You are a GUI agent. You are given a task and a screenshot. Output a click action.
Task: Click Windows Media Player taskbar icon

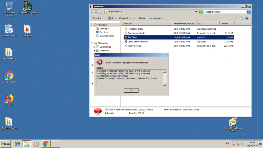tap(36, 144)
